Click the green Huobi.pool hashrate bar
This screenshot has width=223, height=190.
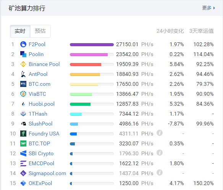(80, 104)
